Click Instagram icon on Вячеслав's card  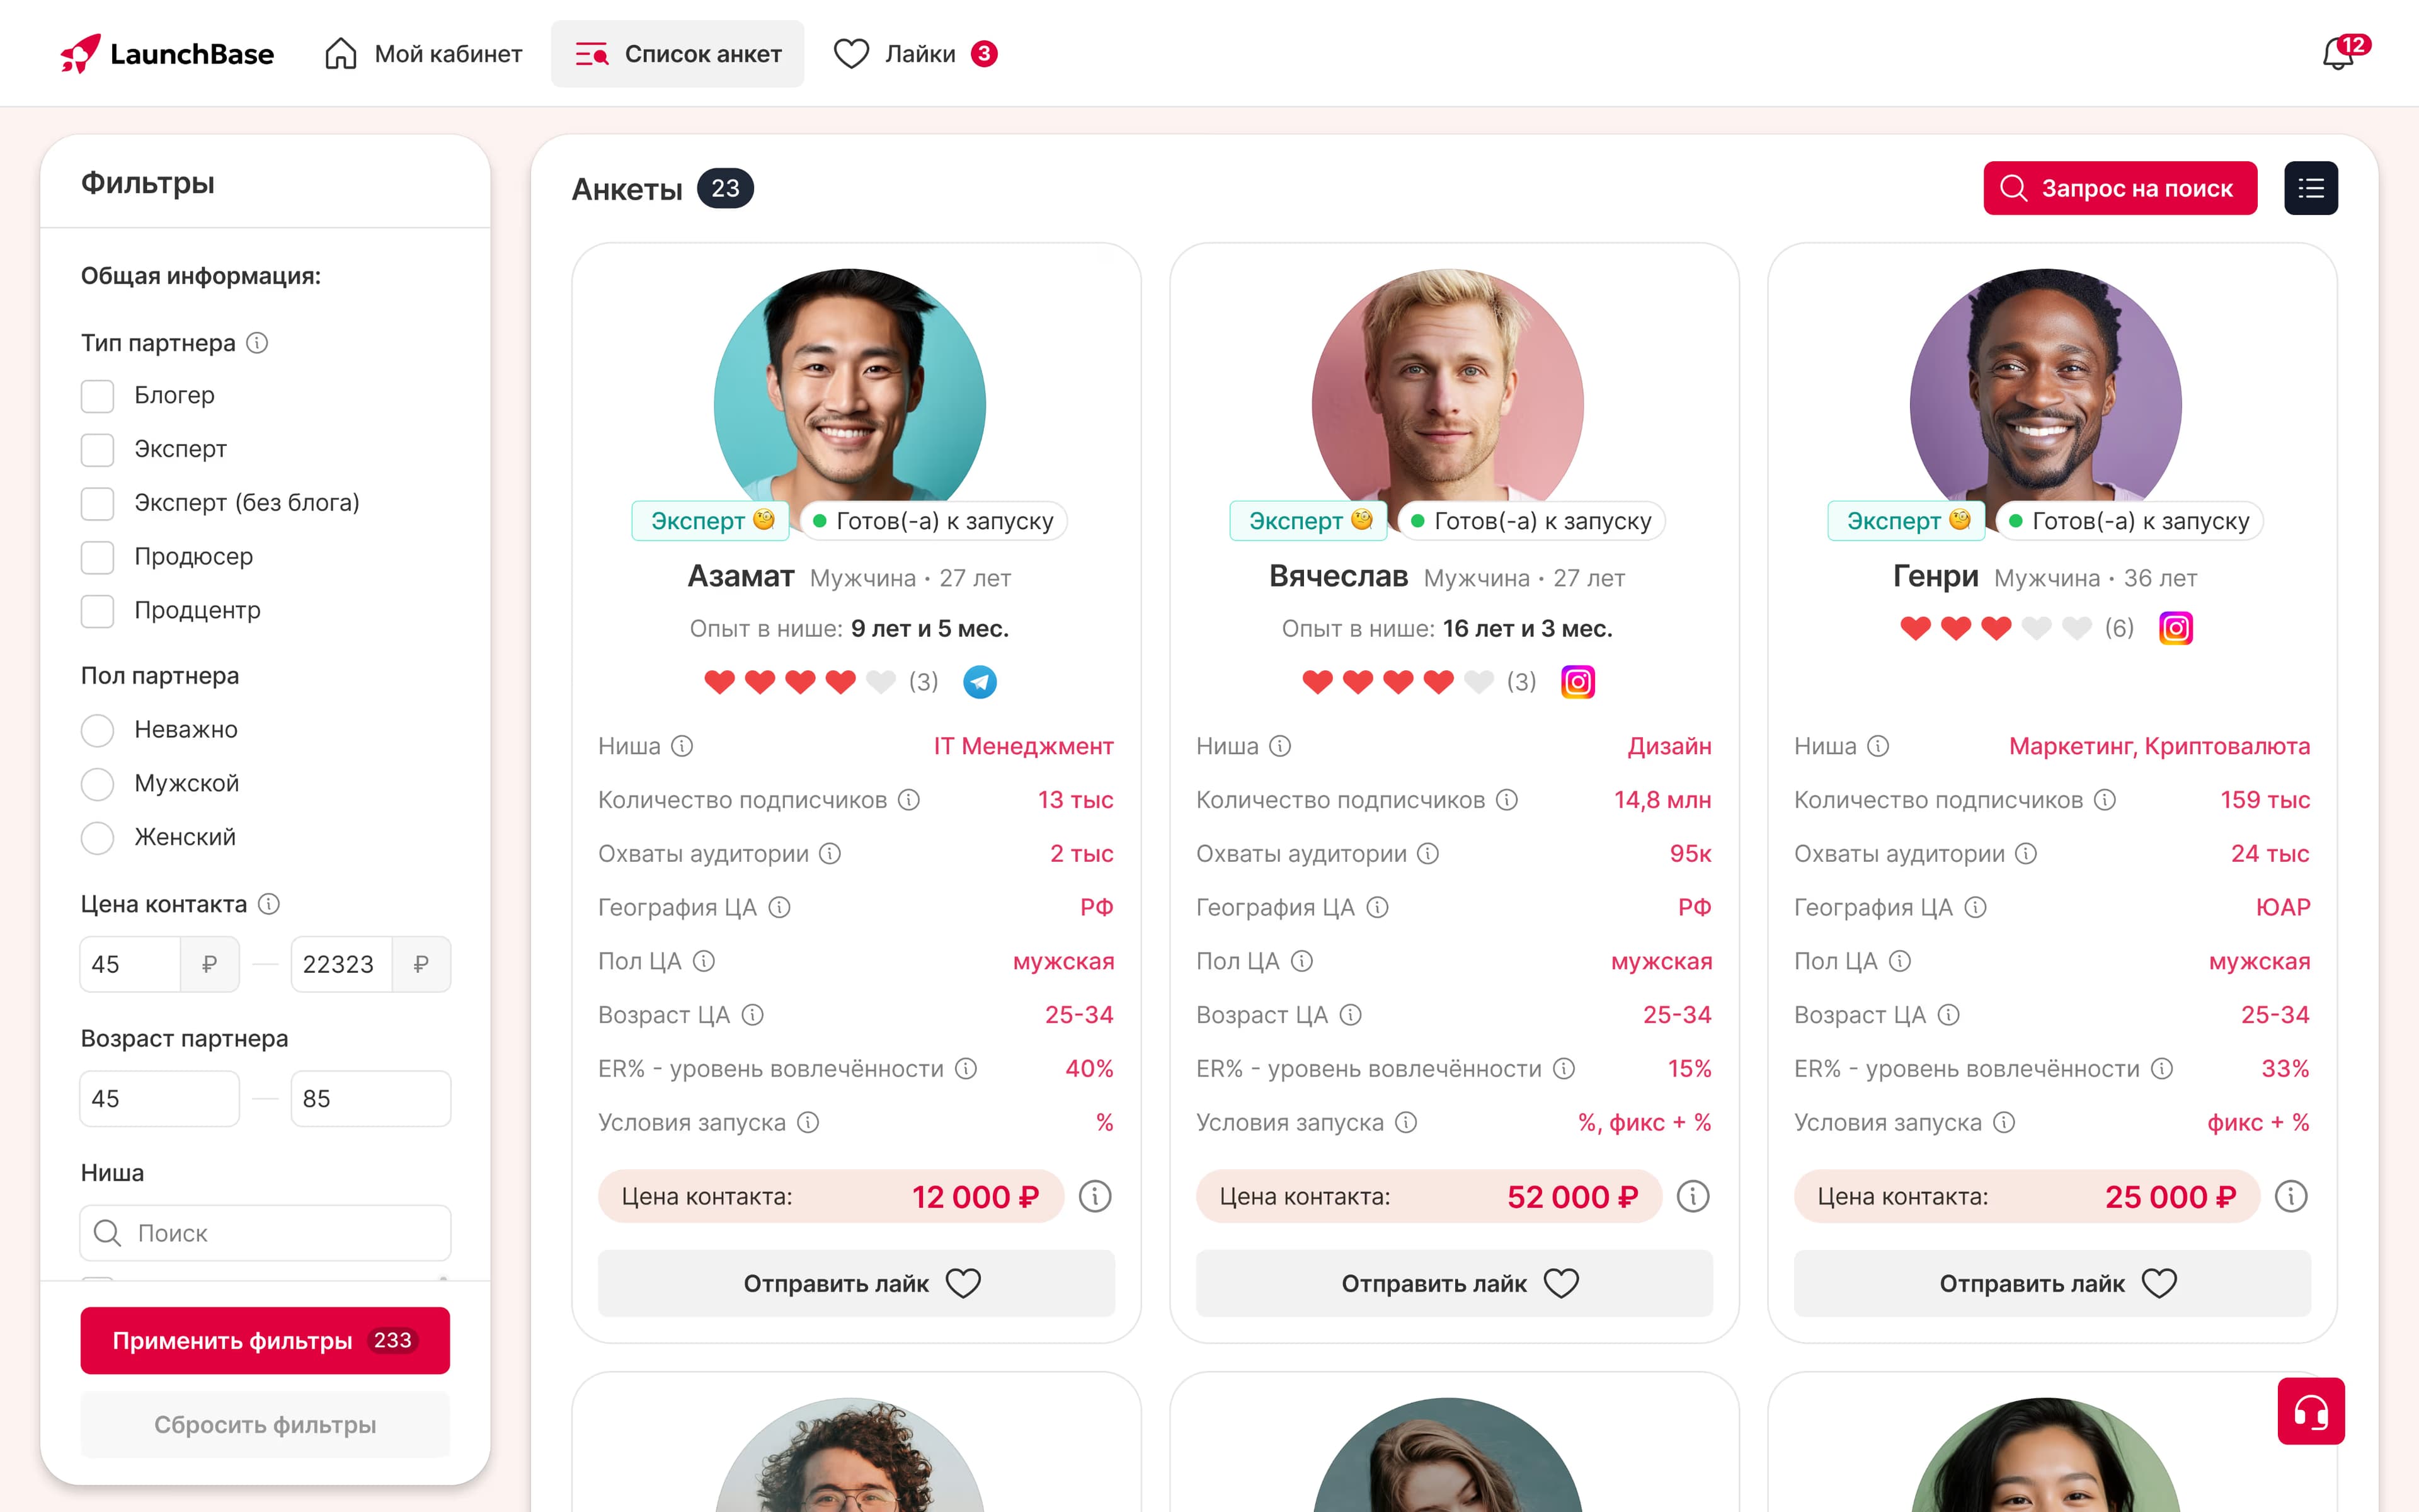pyautogui.click(x=1577, y=682)
